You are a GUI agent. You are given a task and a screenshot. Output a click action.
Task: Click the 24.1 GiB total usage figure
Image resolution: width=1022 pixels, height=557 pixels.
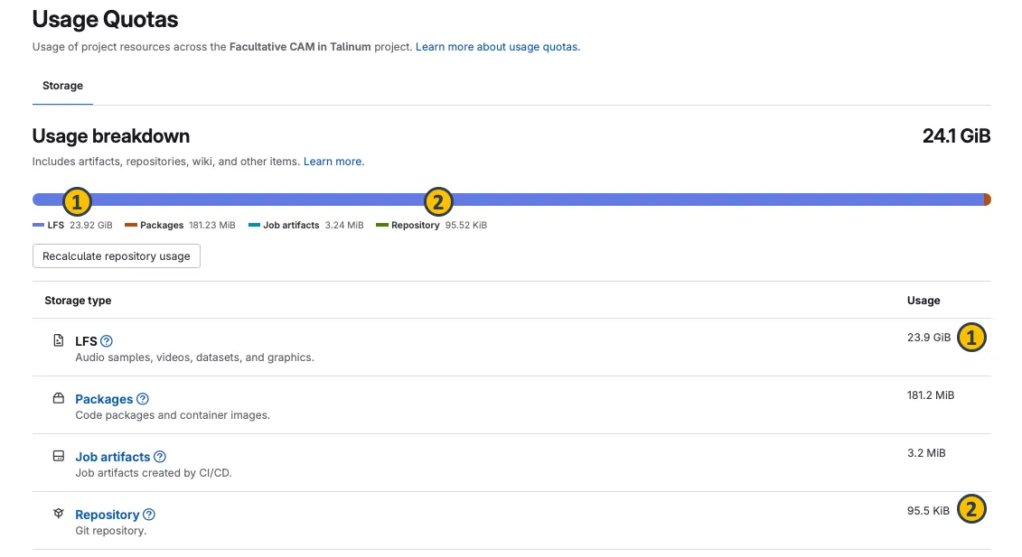[956, 136]
